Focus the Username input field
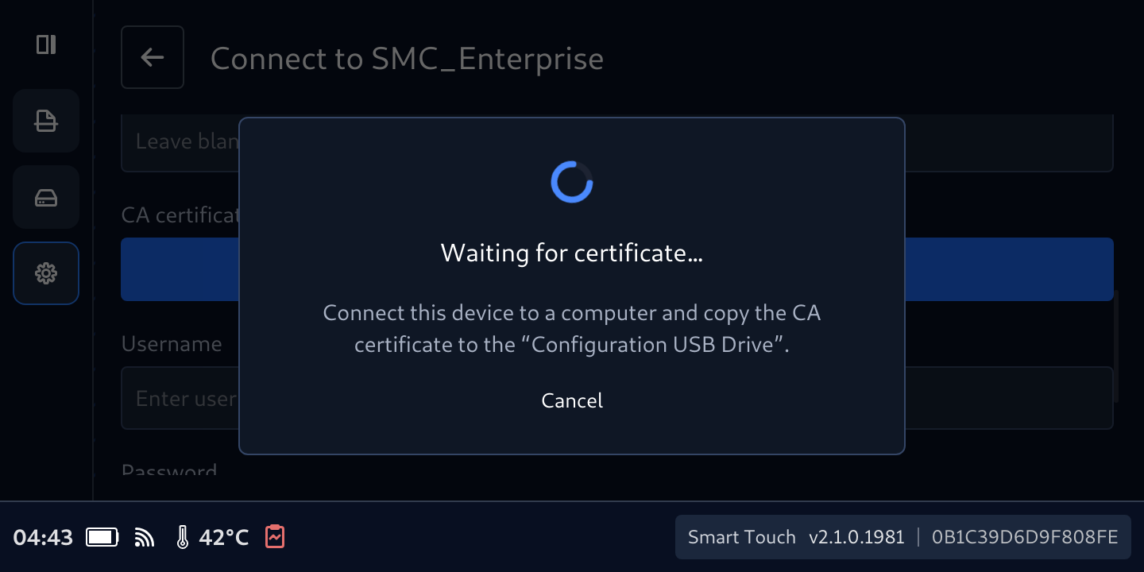 (x=617, y=398)
